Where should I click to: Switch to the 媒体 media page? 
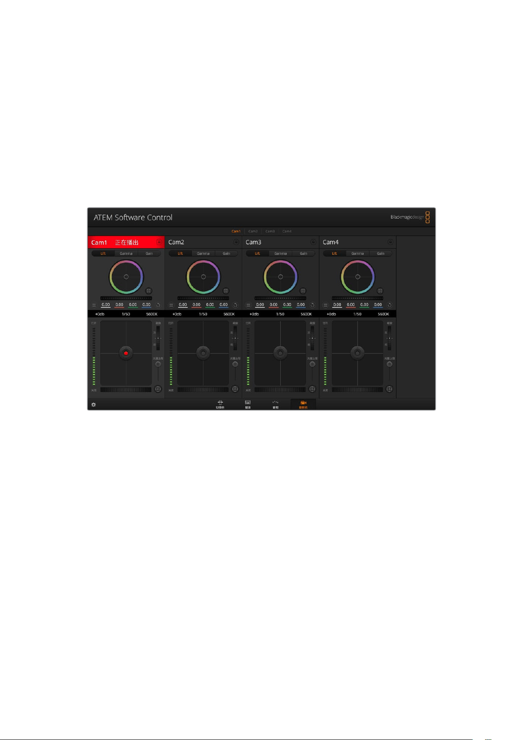pyautogui.click(x=248, y=404)
